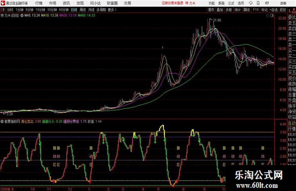
Task: Click the 画线 drawing tool button
Action: tap(247, 10)
